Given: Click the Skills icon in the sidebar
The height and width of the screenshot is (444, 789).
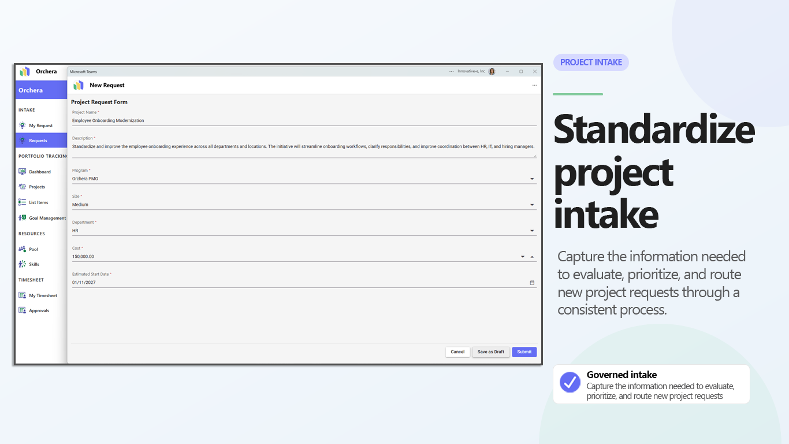Looking at the screenshot, I should 22,264.
